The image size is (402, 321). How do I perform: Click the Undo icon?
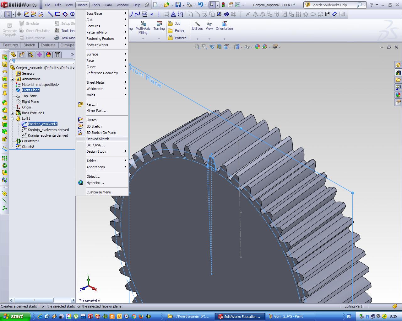201,5
